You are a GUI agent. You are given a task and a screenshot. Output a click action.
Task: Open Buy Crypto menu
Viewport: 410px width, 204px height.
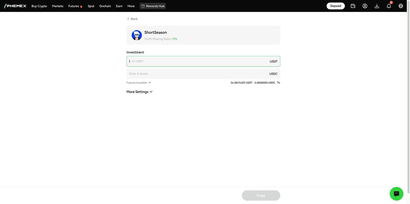click(39, 6)
